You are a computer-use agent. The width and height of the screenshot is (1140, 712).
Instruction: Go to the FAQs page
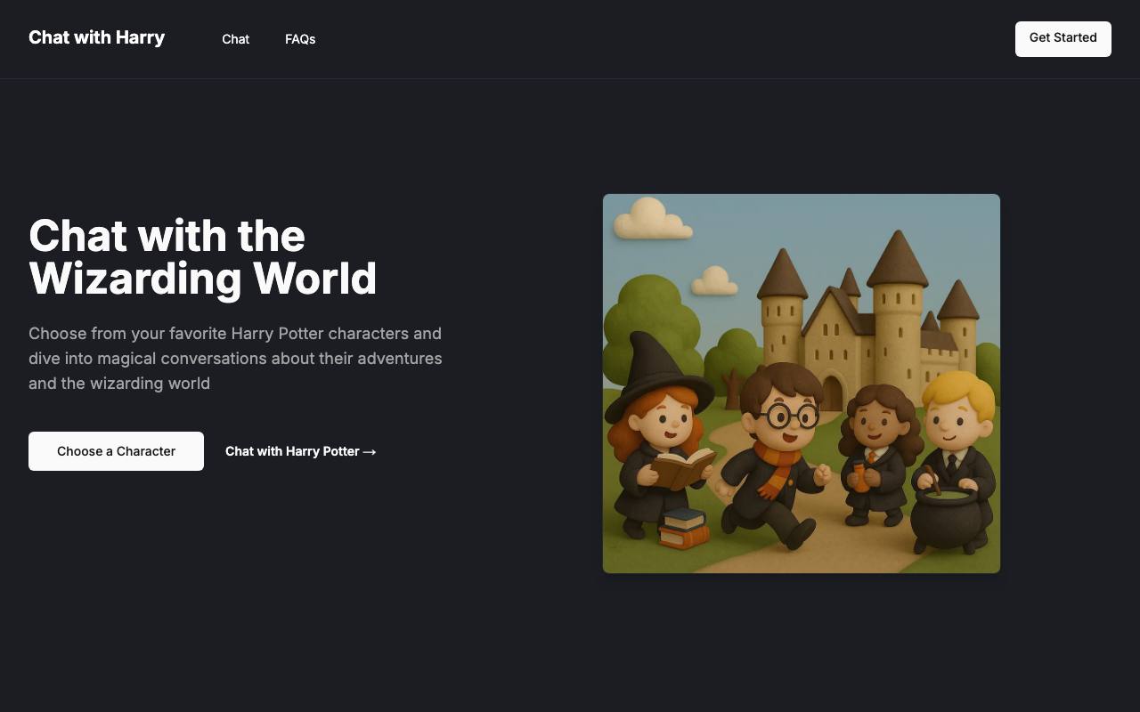[300, 39]
